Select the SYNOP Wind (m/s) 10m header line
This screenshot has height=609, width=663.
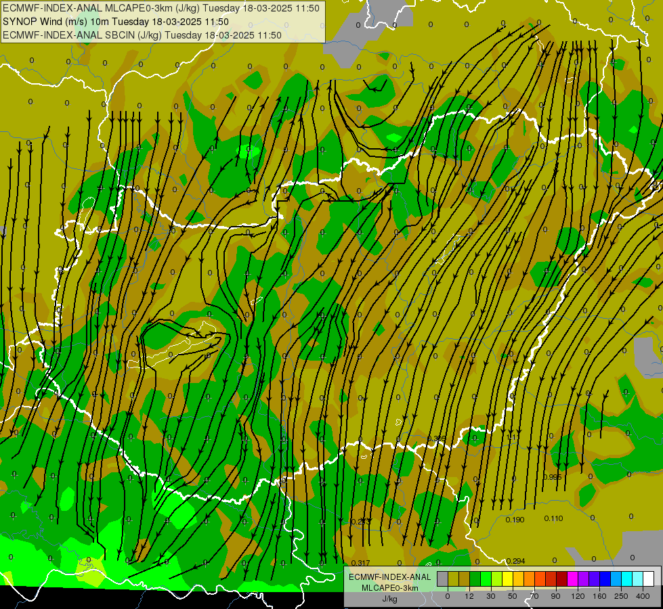116,22
